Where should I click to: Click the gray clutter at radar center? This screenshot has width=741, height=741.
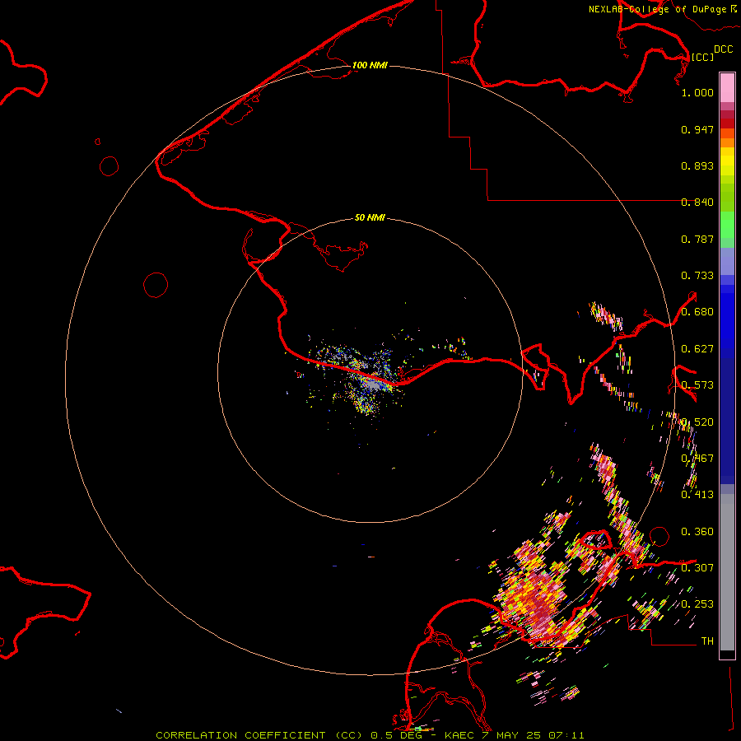374,385
